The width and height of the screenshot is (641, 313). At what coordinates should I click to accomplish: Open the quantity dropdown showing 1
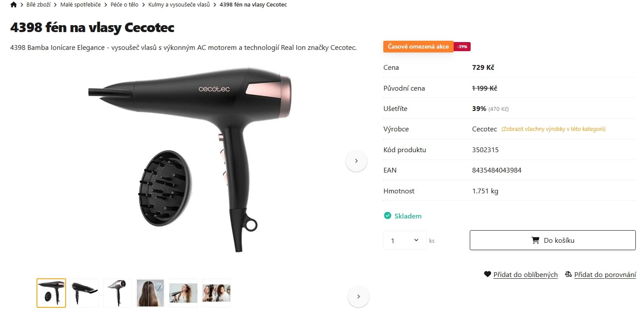[405, 240]
